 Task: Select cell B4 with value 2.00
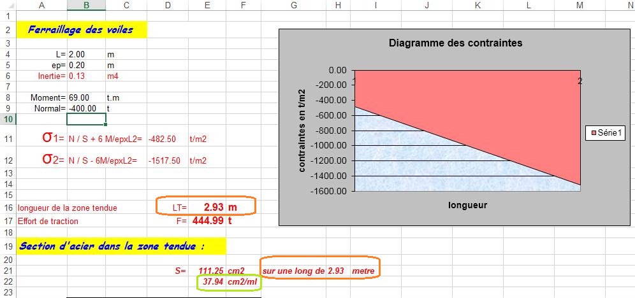pyautogui.click(x=86, y=53)
